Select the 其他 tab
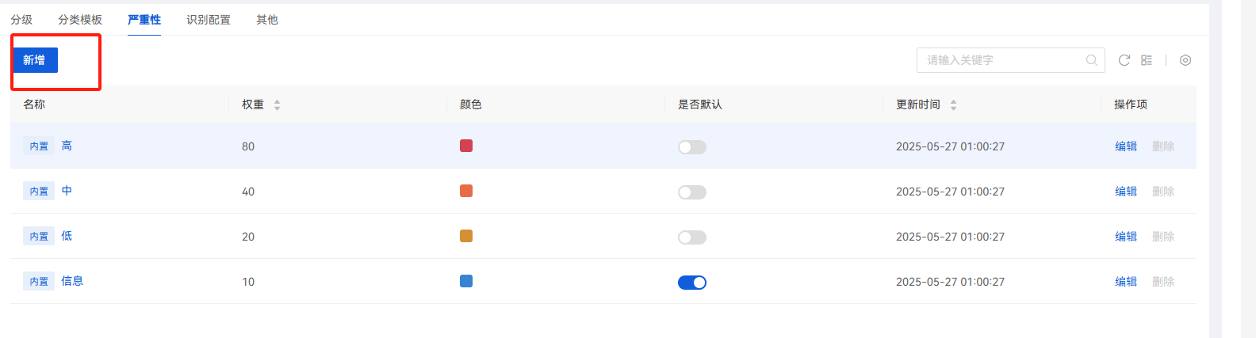 click(267, 20)
